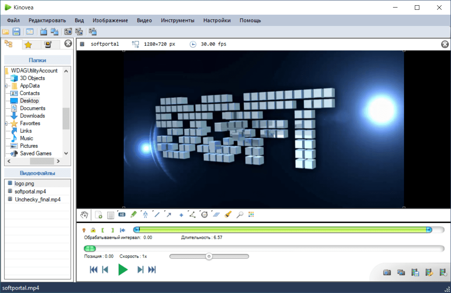Step forward one frame
The image size is (451, 293).
tap(140, 269)
